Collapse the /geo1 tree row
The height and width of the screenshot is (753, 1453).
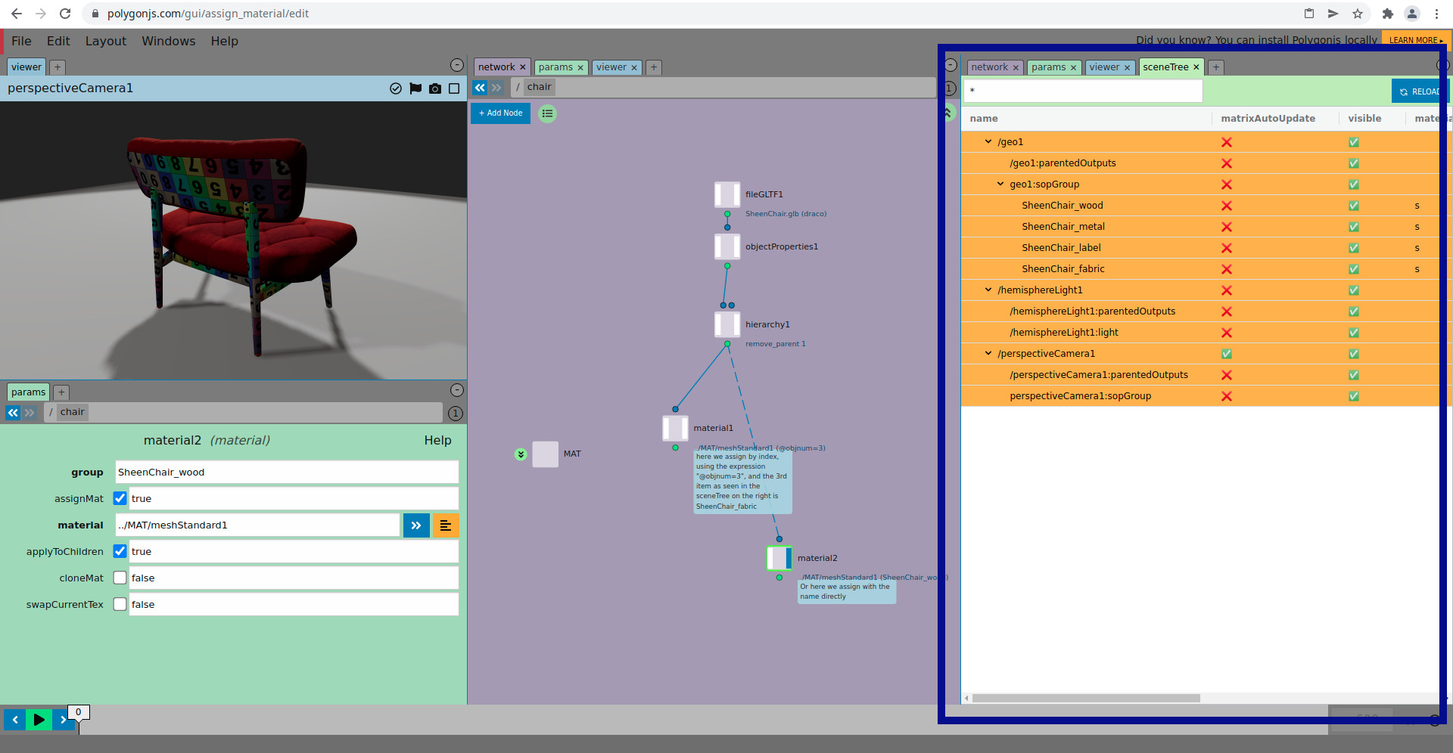coord(988,141)
